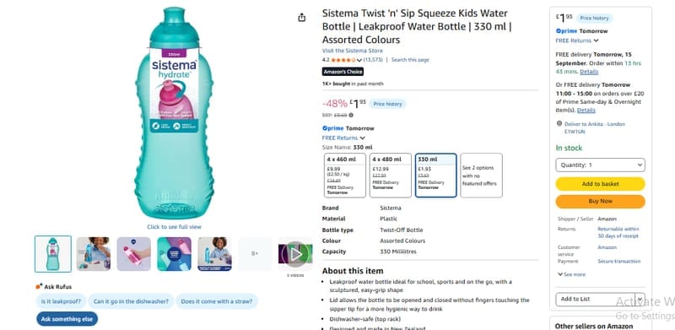This screenshot has width=675, height=330.
Task: Open the 8+ more images thumbnail
Action: tap(255, 254)
